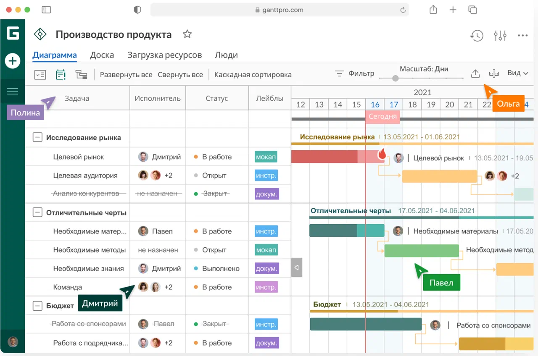The height and width of the screenshot is (356, 538).
Task: Click the three-dot more options icon
Action: (522, 36)
